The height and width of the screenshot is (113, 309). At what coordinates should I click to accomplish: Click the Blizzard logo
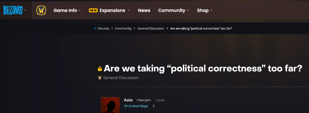coord(13,10)
